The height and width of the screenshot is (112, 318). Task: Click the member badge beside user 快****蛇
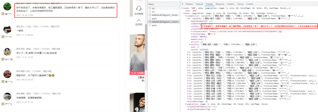[3, 59]
